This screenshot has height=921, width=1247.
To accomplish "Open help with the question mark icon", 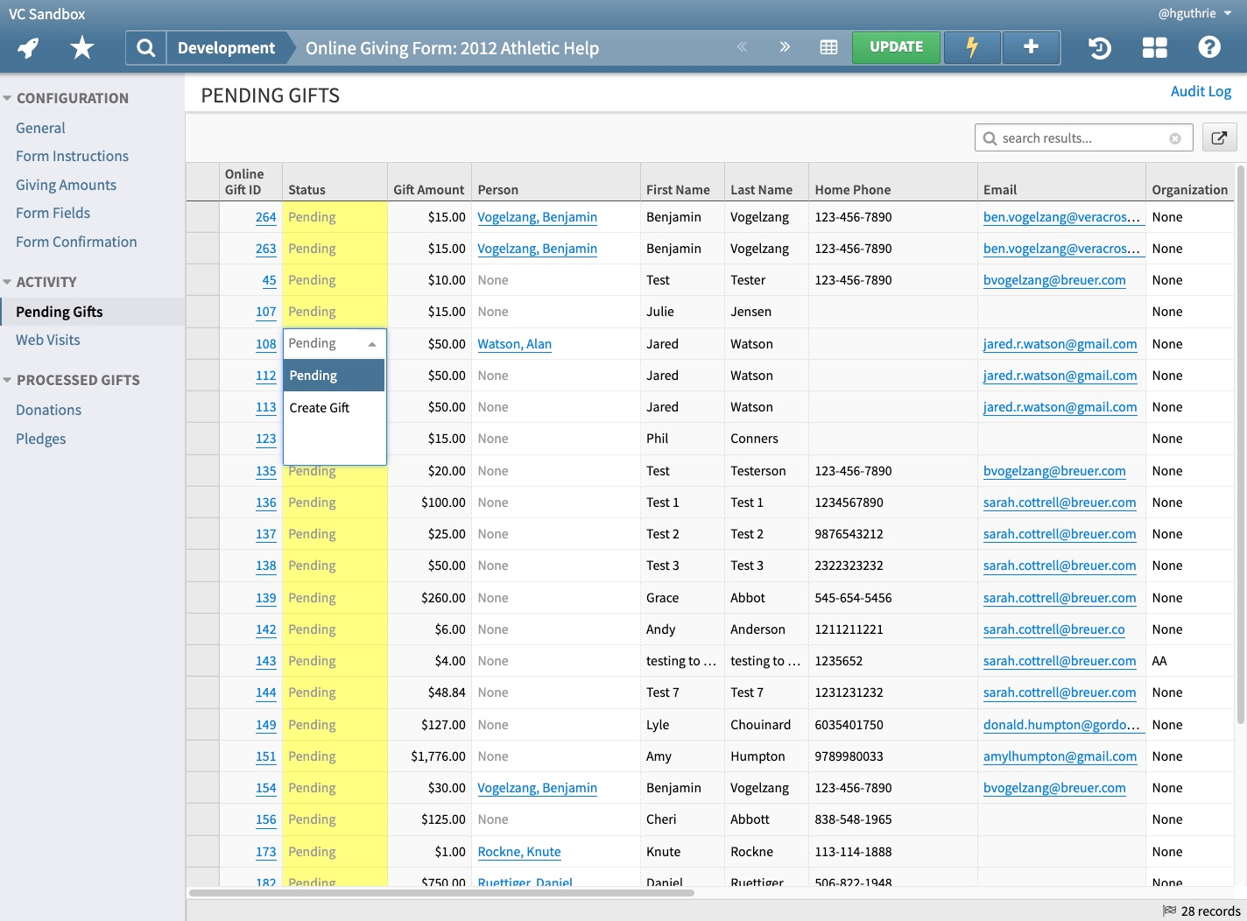I will pos(1209,47).
